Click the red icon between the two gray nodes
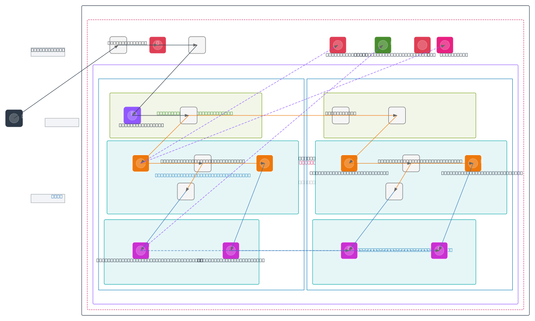The height and width of the screenshot is (321, 535). coord(157,45)
